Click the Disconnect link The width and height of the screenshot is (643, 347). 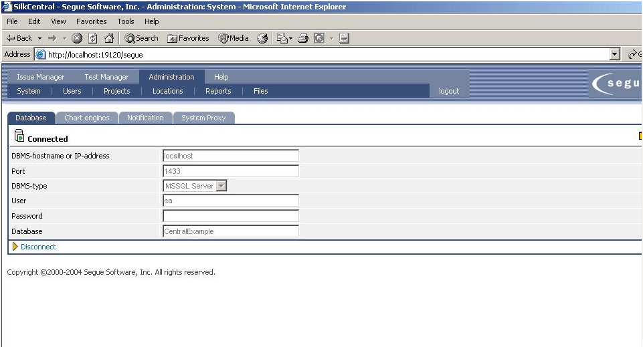point(38,247)
